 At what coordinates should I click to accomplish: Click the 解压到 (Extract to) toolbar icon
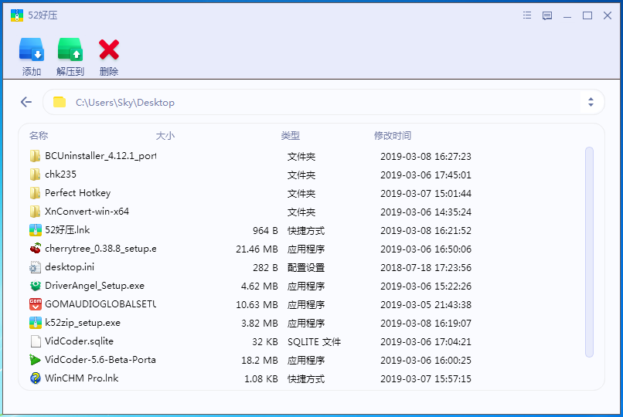pos(70,49)
